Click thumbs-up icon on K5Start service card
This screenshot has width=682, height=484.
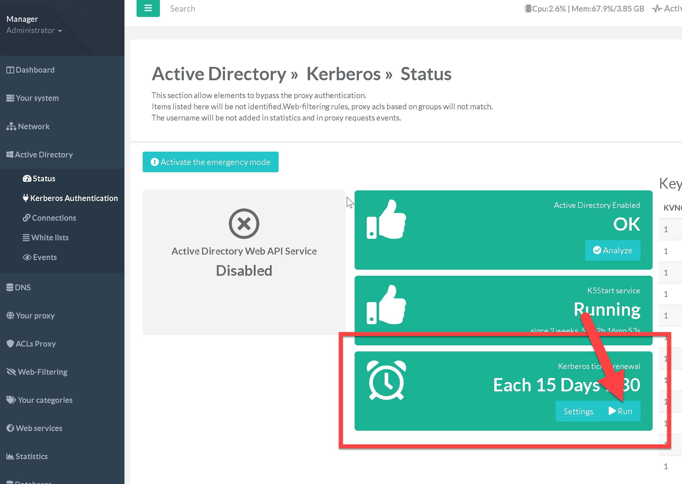[x=386, y=305]
